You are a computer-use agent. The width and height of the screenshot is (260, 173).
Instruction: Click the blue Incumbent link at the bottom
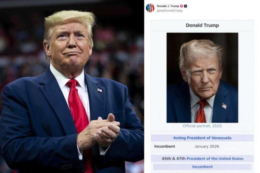pyautogui.click(x=203, y=167)
